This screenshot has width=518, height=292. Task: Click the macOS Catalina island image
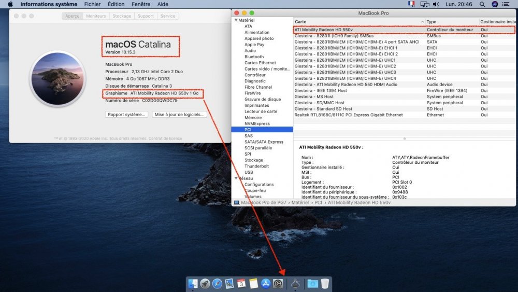[58, 79]
